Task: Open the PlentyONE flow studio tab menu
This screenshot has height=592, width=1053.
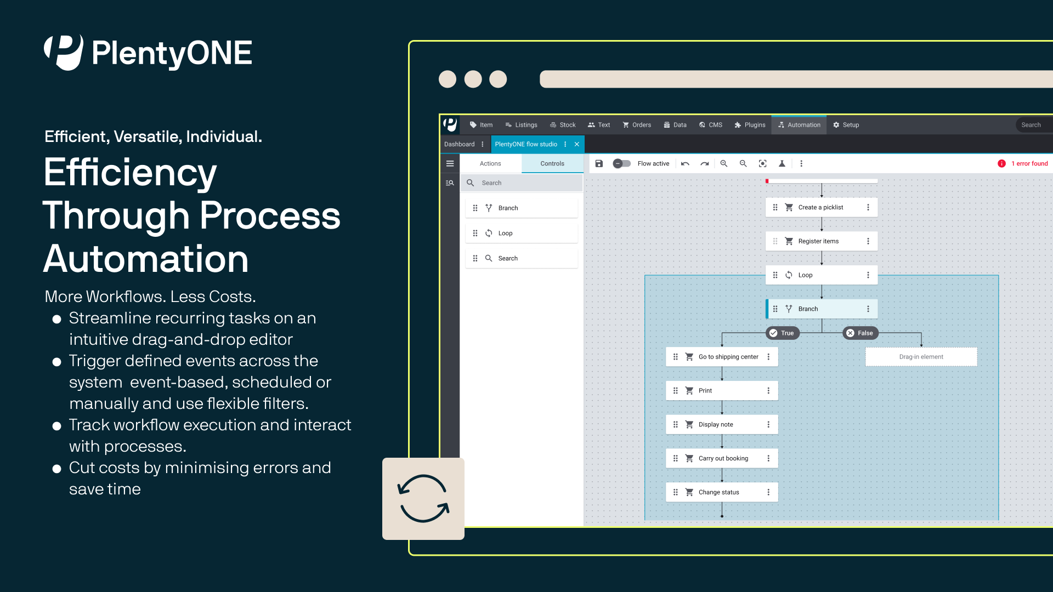Action: coord(565,144)
